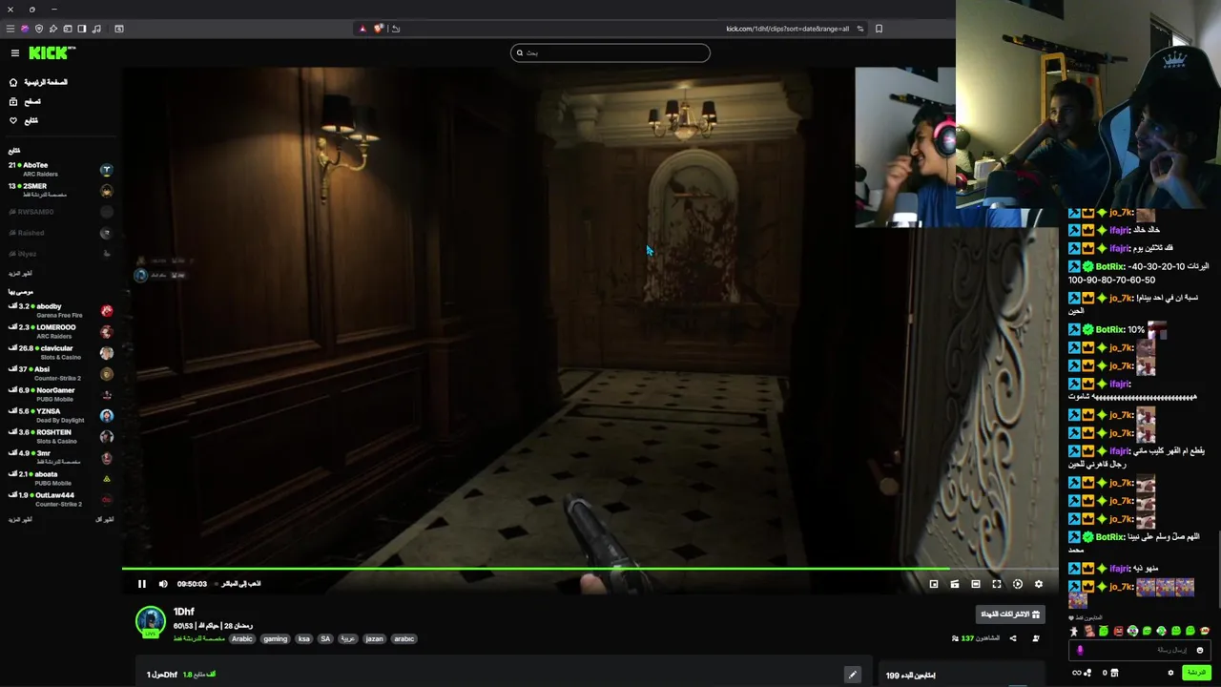1221x687 pixels.
Task: Click the infinity points icon in chat
Action: (1082, 673)
